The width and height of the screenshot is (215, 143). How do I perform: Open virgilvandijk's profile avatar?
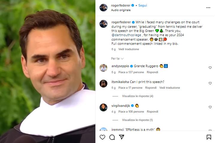tap(103, 107)
